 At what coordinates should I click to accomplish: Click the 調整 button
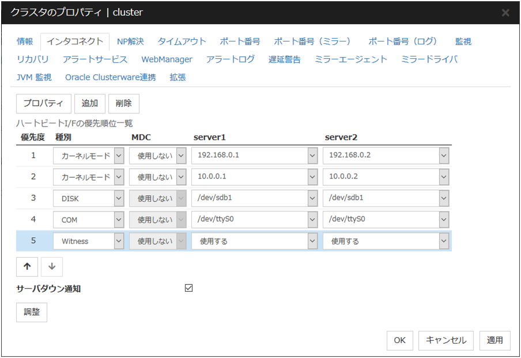(31, 312)
